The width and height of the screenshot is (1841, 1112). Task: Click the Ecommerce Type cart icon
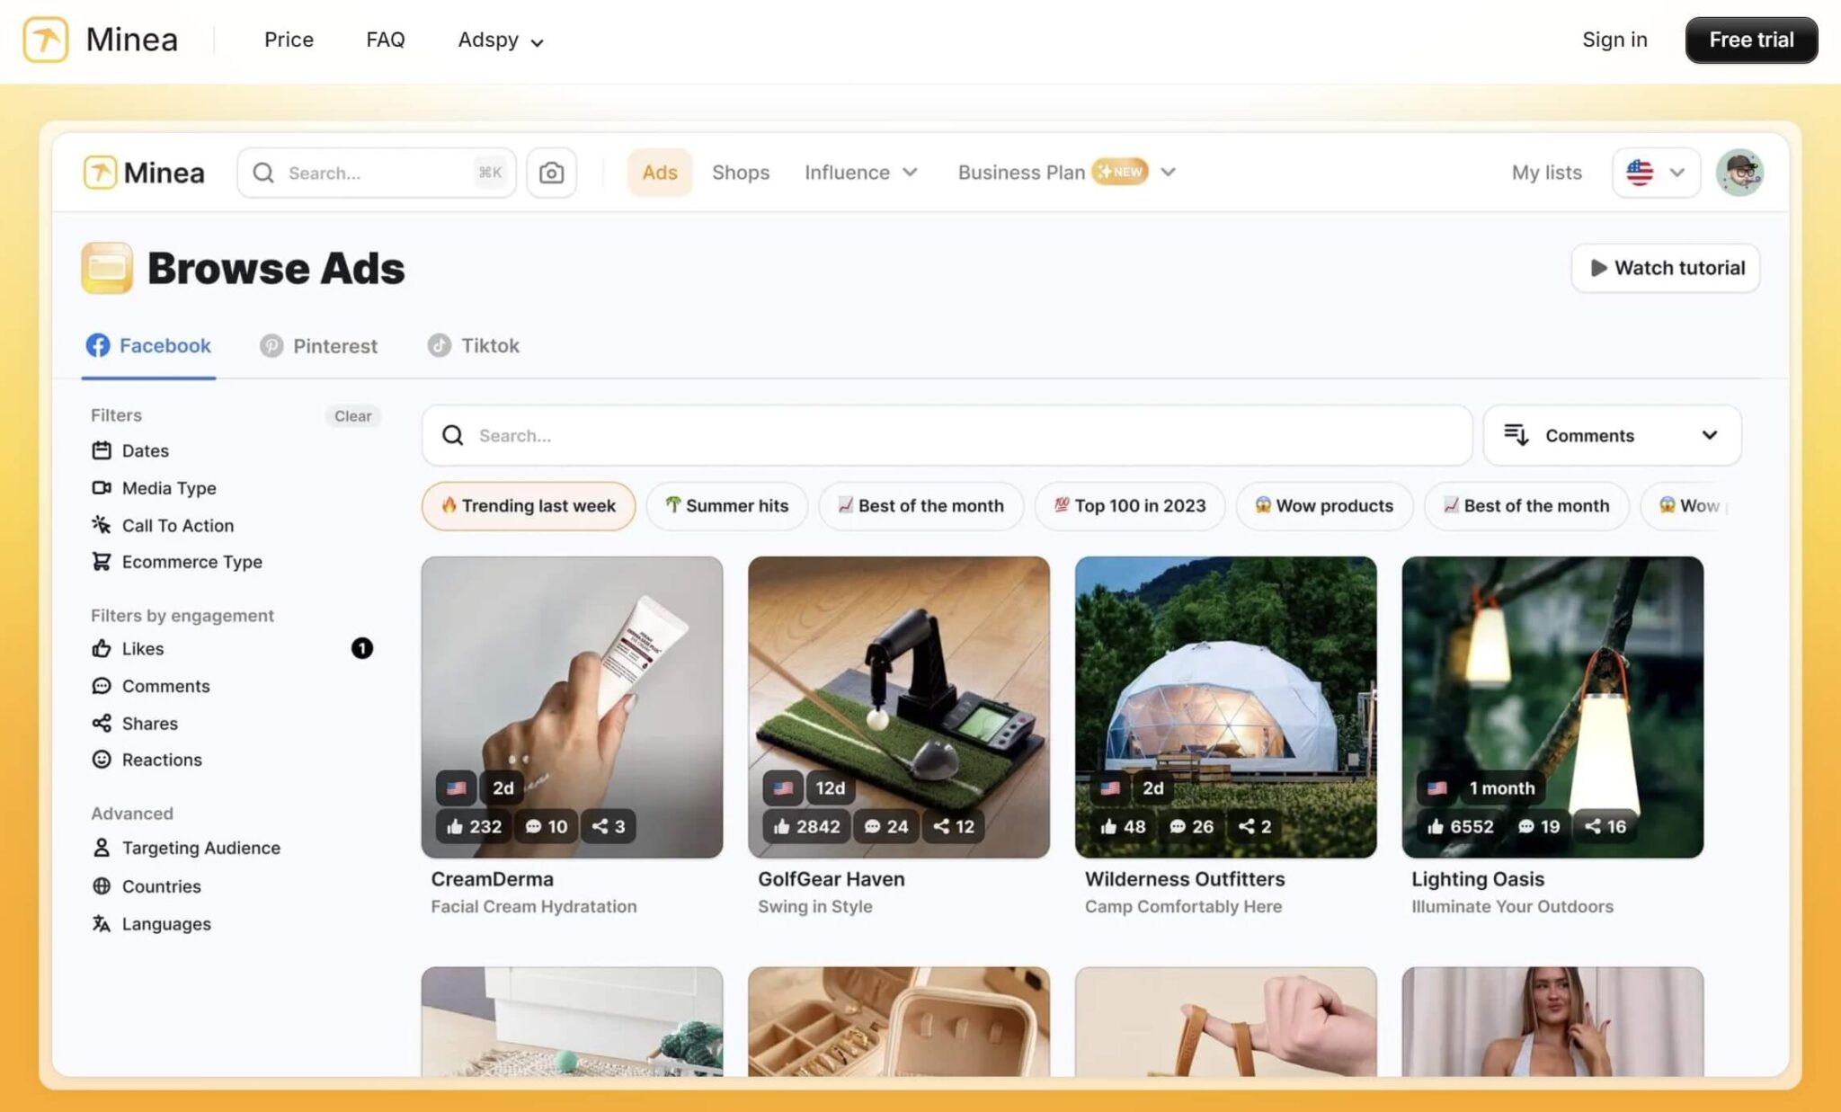(102, 562)
